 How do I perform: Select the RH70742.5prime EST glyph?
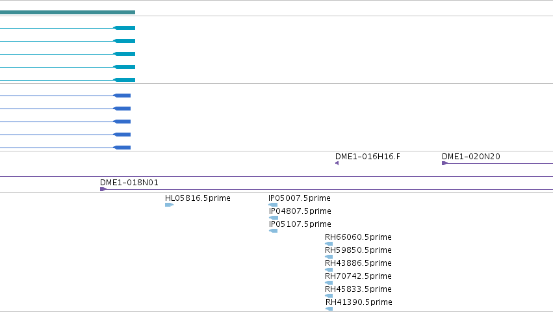pyautogui.click(x=329, y=283)
